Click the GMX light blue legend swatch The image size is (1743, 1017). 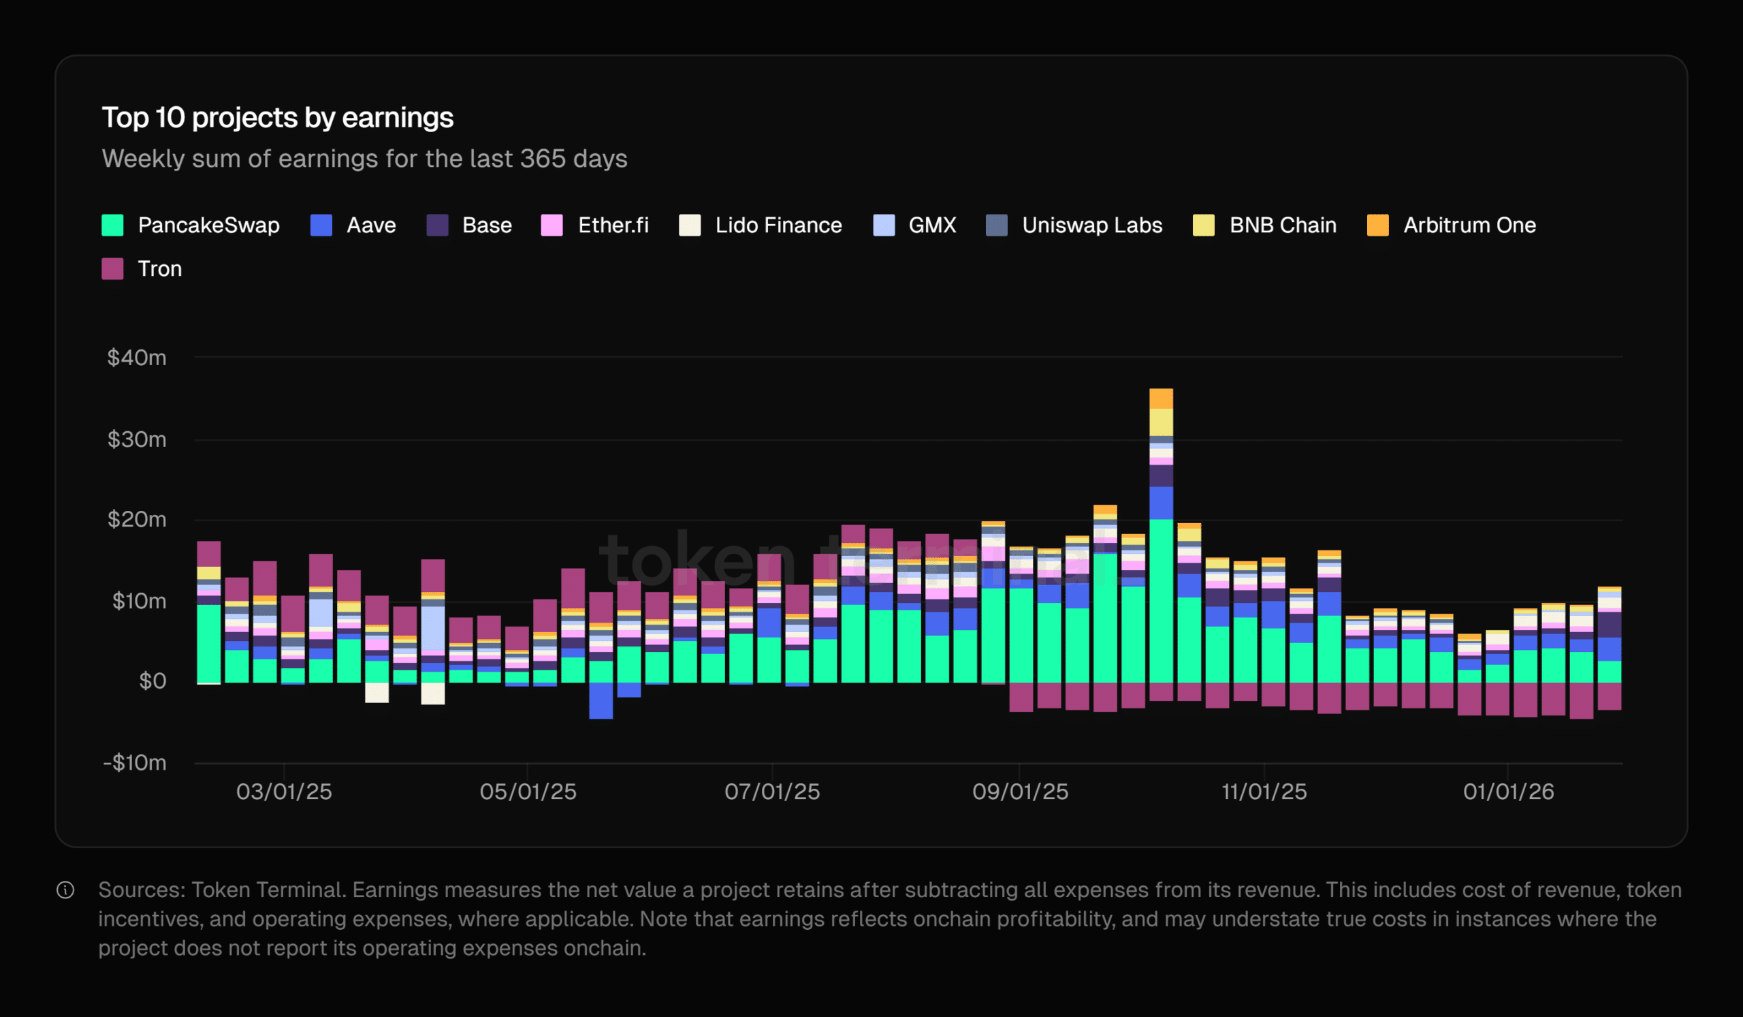pos(884,225)
